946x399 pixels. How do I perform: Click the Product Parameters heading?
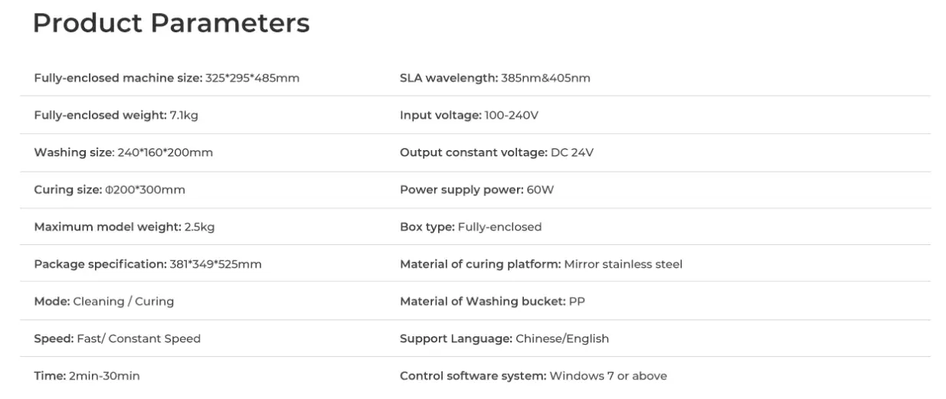click(172, 24)
